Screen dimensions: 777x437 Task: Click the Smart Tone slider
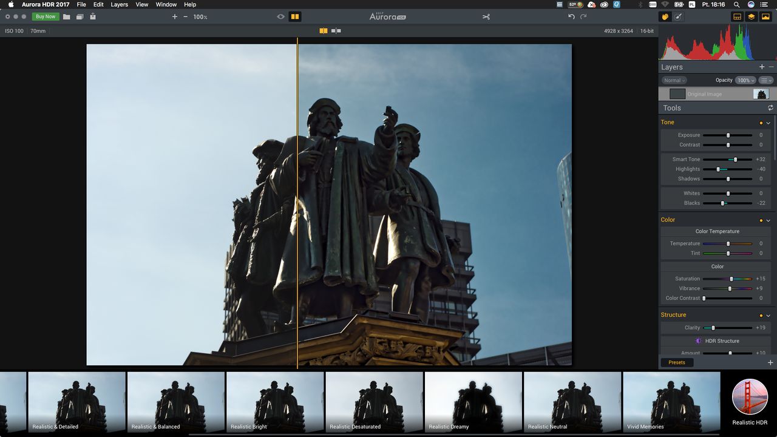point(728,160)
